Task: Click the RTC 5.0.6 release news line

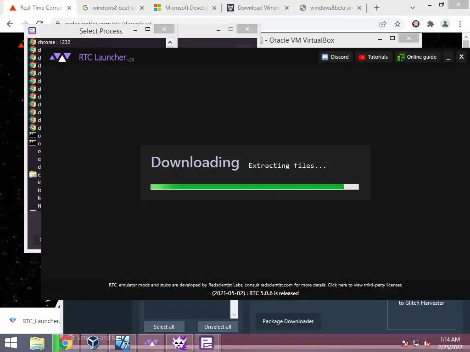Action: click(255, 293)
